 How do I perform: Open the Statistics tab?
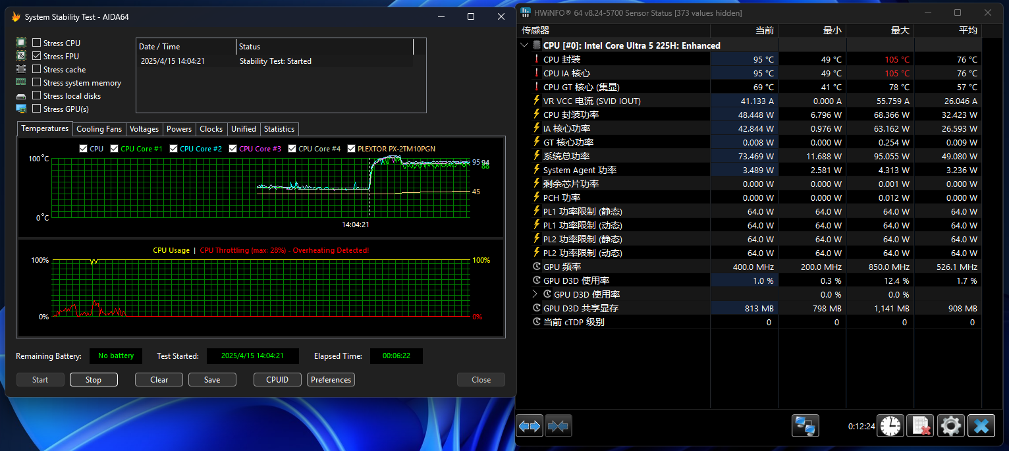click(x=279, y=129)
